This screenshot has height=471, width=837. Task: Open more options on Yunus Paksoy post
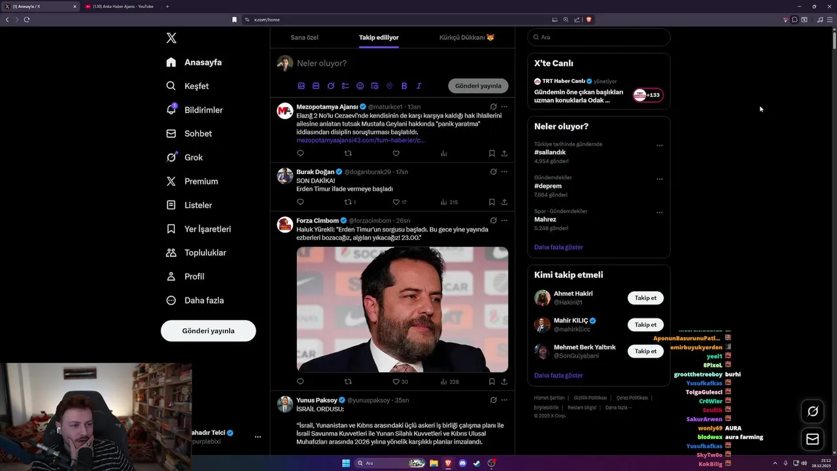pos(504,400)
